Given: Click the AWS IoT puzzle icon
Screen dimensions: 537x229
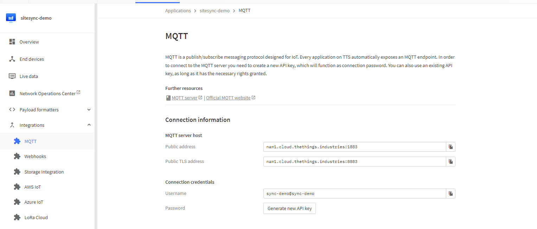Looking at the screenshot, I should [x=17, y=187].
